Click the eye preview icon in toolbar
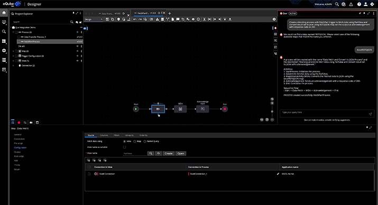378x205 pixels. tap(193, 19)
